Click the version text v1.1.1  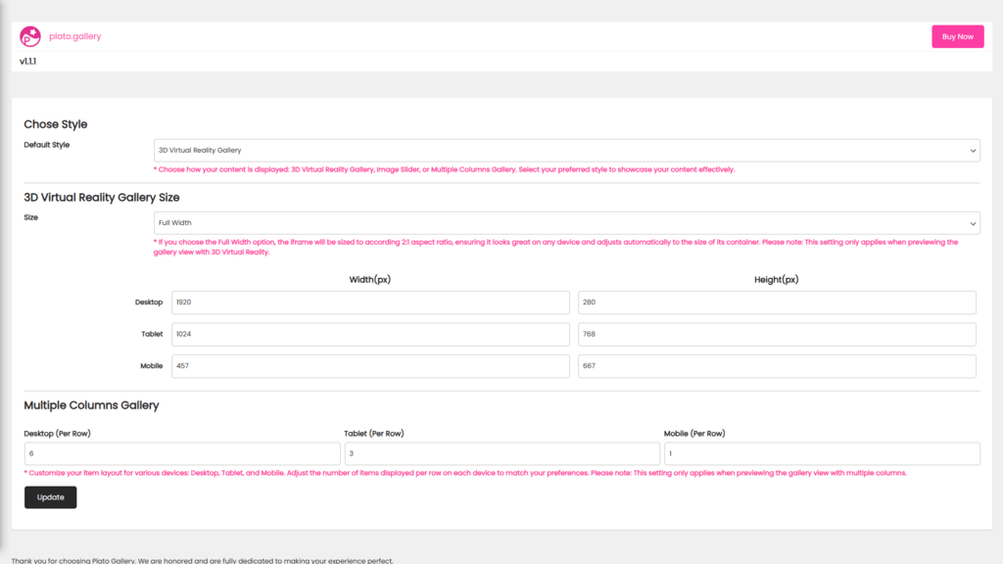[x=27, y=62]
